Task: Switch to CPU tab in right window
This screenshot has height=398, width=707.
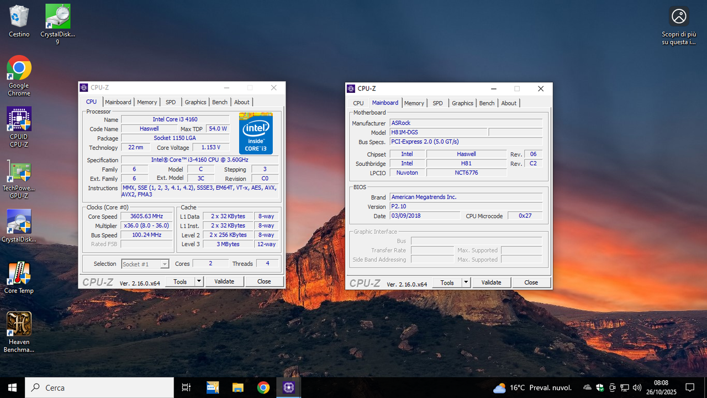Action: pyautogui.click(x=358, y=103)
